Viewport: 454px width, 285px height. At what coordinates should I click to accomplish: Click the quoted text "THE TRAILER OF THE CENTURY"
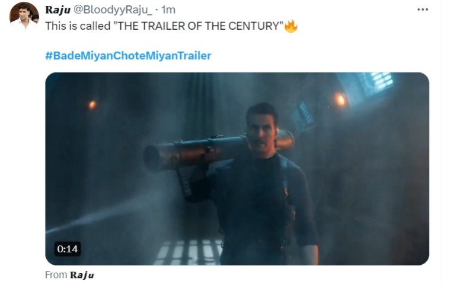(x=198, y=26)
